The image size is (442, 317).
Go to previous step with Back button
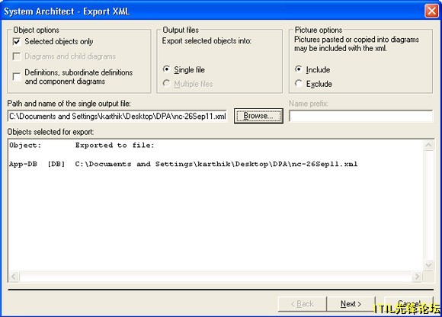click(303, 304)
